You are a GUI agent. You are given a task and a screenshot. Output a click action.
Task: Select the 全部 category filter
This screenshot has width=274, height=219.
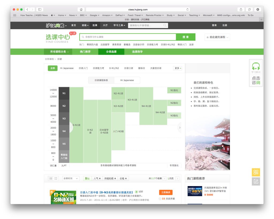pos(53,68)
